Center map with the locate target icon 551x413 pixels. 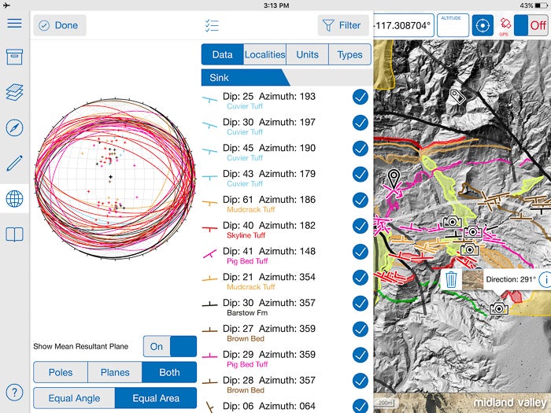point(482,25)
